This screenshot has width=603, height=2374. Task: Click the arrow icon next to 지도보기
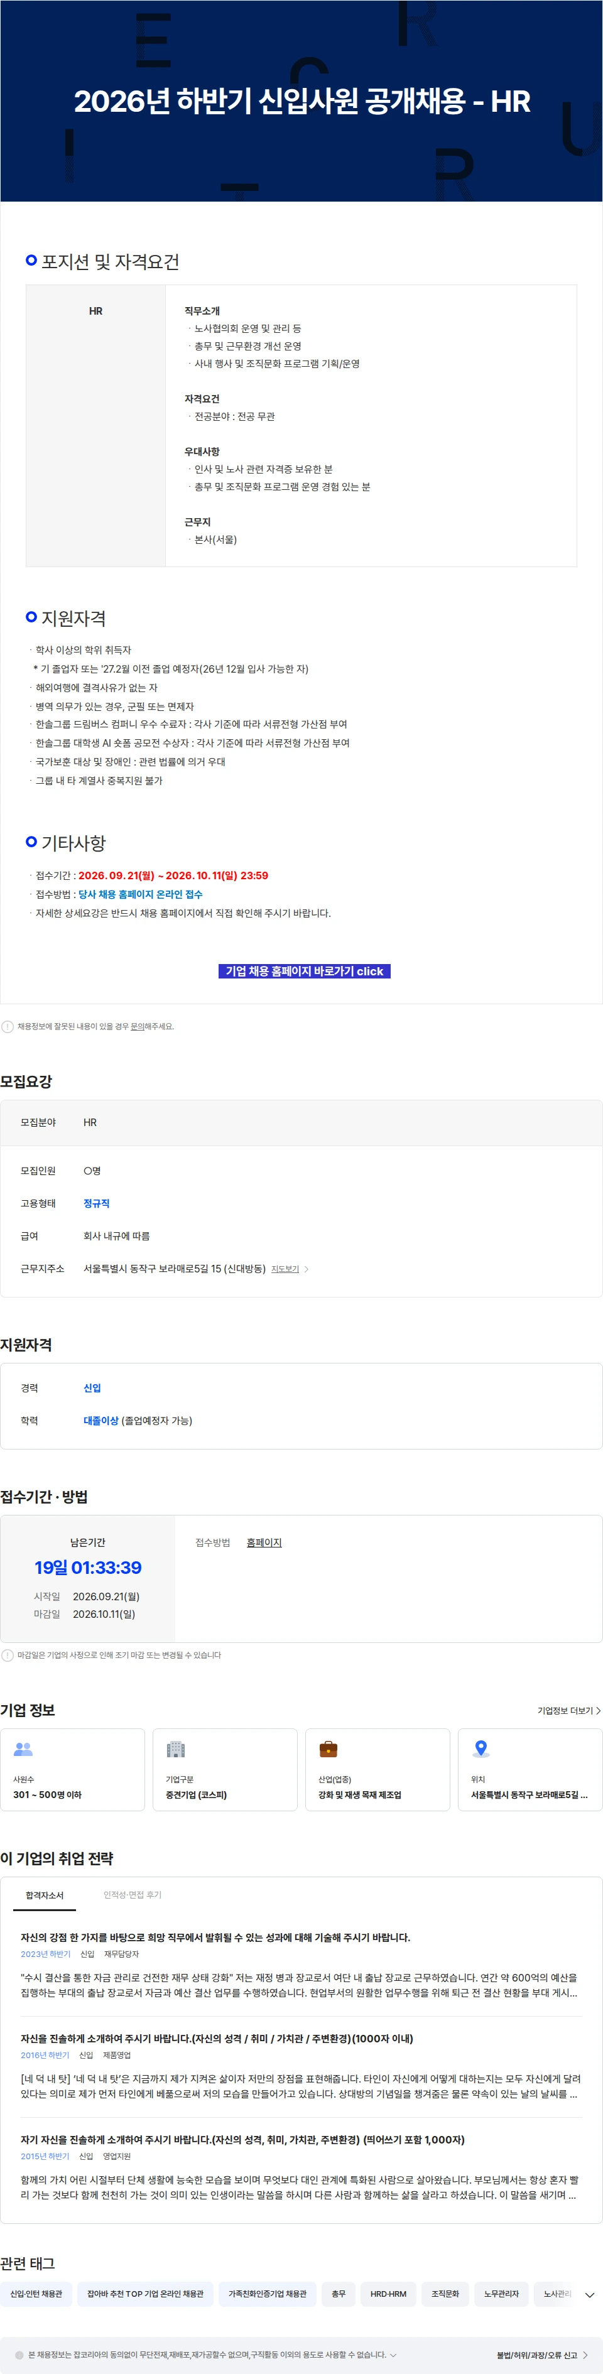click(x=307, y=1269)
